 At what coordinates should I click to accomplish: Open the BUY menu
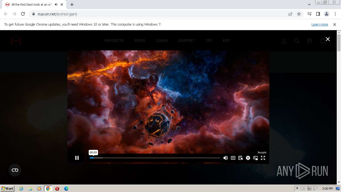pyautogui.click(x=226, y=41)
